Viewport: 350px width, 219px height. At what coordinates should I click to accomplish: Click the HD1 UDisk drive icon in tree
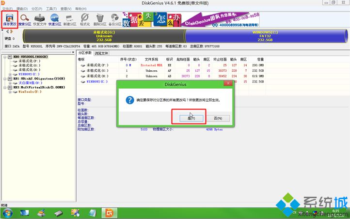pyautogui.click(x=10, y=78)
